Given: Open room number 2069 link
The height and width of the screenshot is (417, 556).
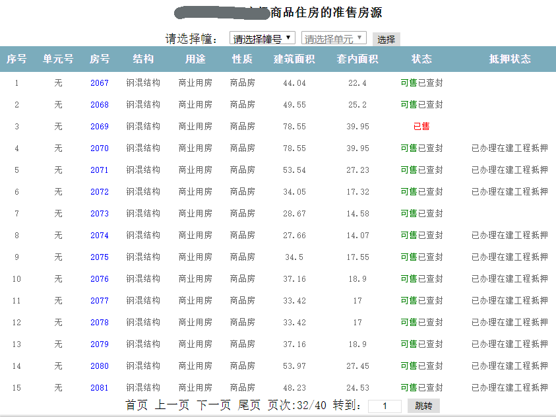Looking at the screenshot, I should 100,127.
